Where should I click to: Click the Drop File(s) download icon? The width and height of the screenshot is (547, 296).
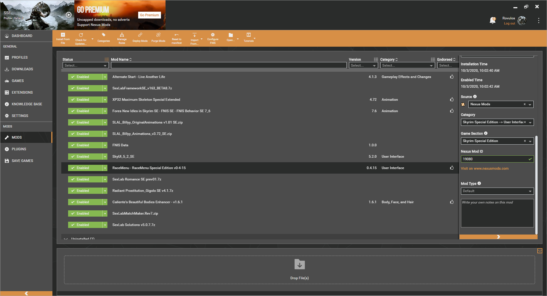coord(299,264)
